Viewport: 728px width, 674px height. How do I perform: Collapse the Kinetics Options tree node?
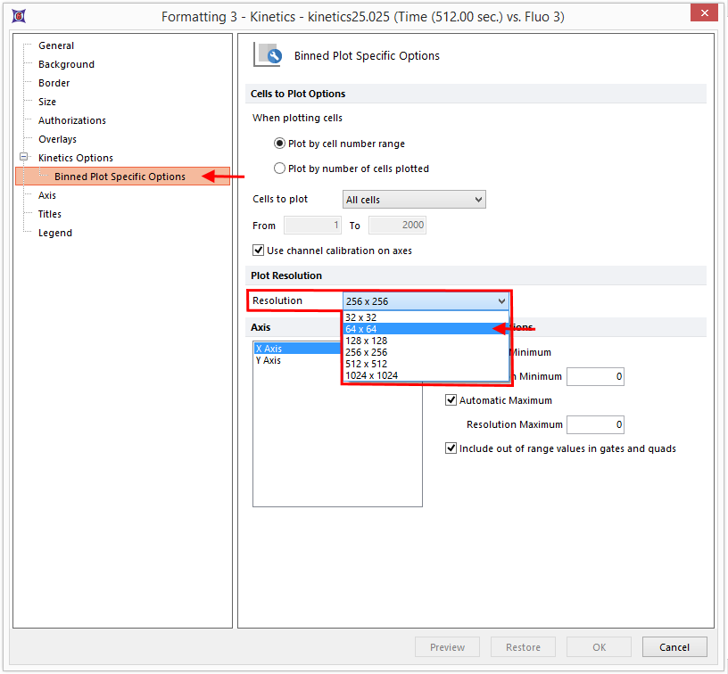25,158
